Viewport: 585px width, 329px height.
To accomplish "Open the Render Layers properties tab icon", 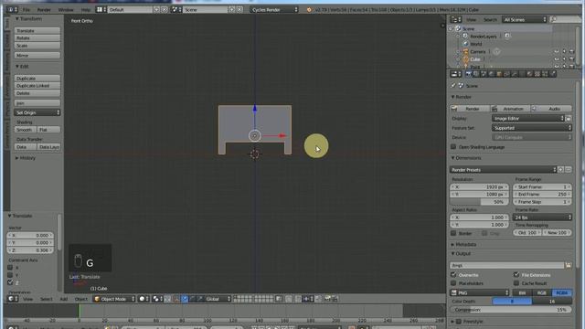I will (475, 74).
